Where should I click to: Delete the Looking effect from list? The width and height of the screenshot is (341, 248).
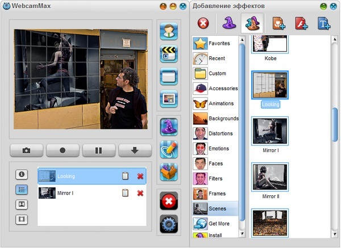pos(140,176)
